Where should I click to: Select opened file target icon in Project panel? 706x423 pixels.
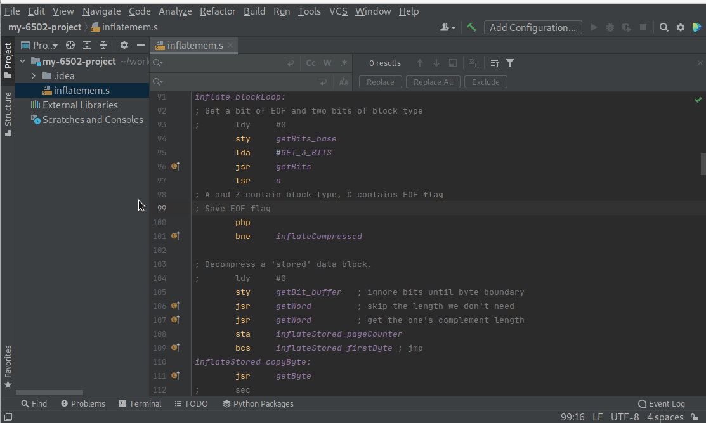click(70, 45)
